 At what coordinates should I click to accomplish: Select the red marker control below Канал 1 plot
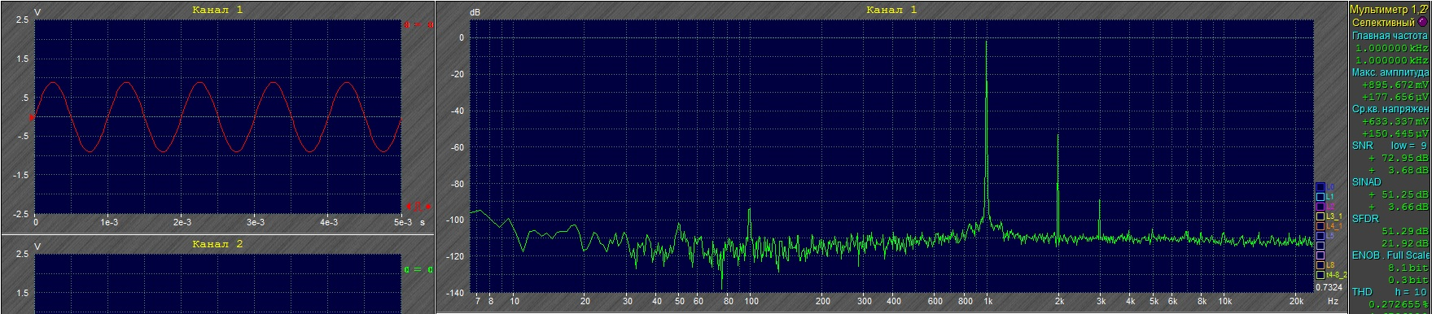tap(418, 206)
